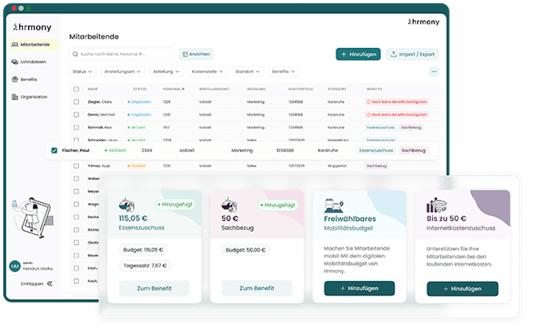Open Mitarbeitende in the sidebar
Image resolution: width=537 pixels, height=332 pixels.
(33, 44)
